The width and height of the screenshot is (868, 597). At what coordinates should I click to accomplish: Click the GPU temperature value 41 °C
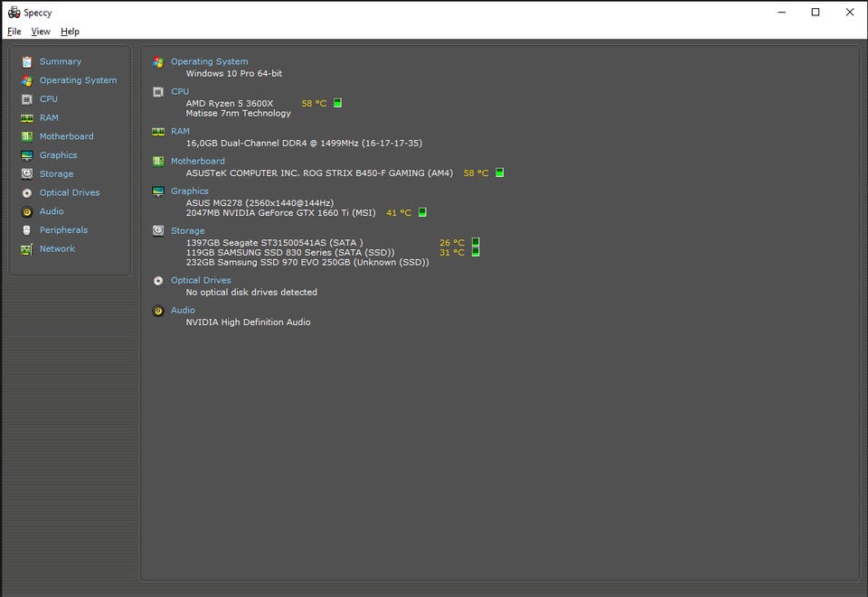(399, 213)
